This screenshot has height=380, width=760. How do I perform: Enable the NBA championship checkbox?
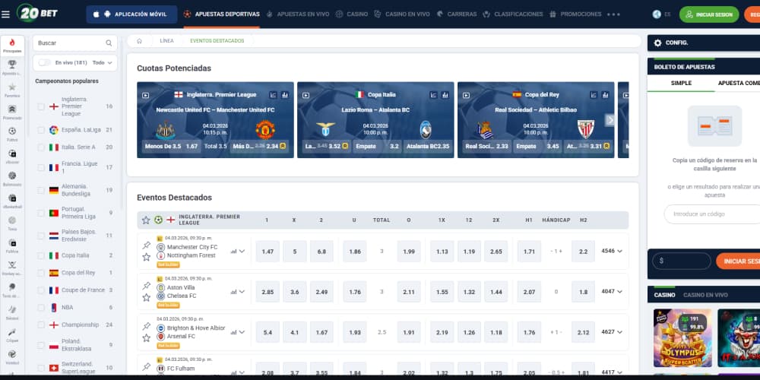(x=41, y=308)
